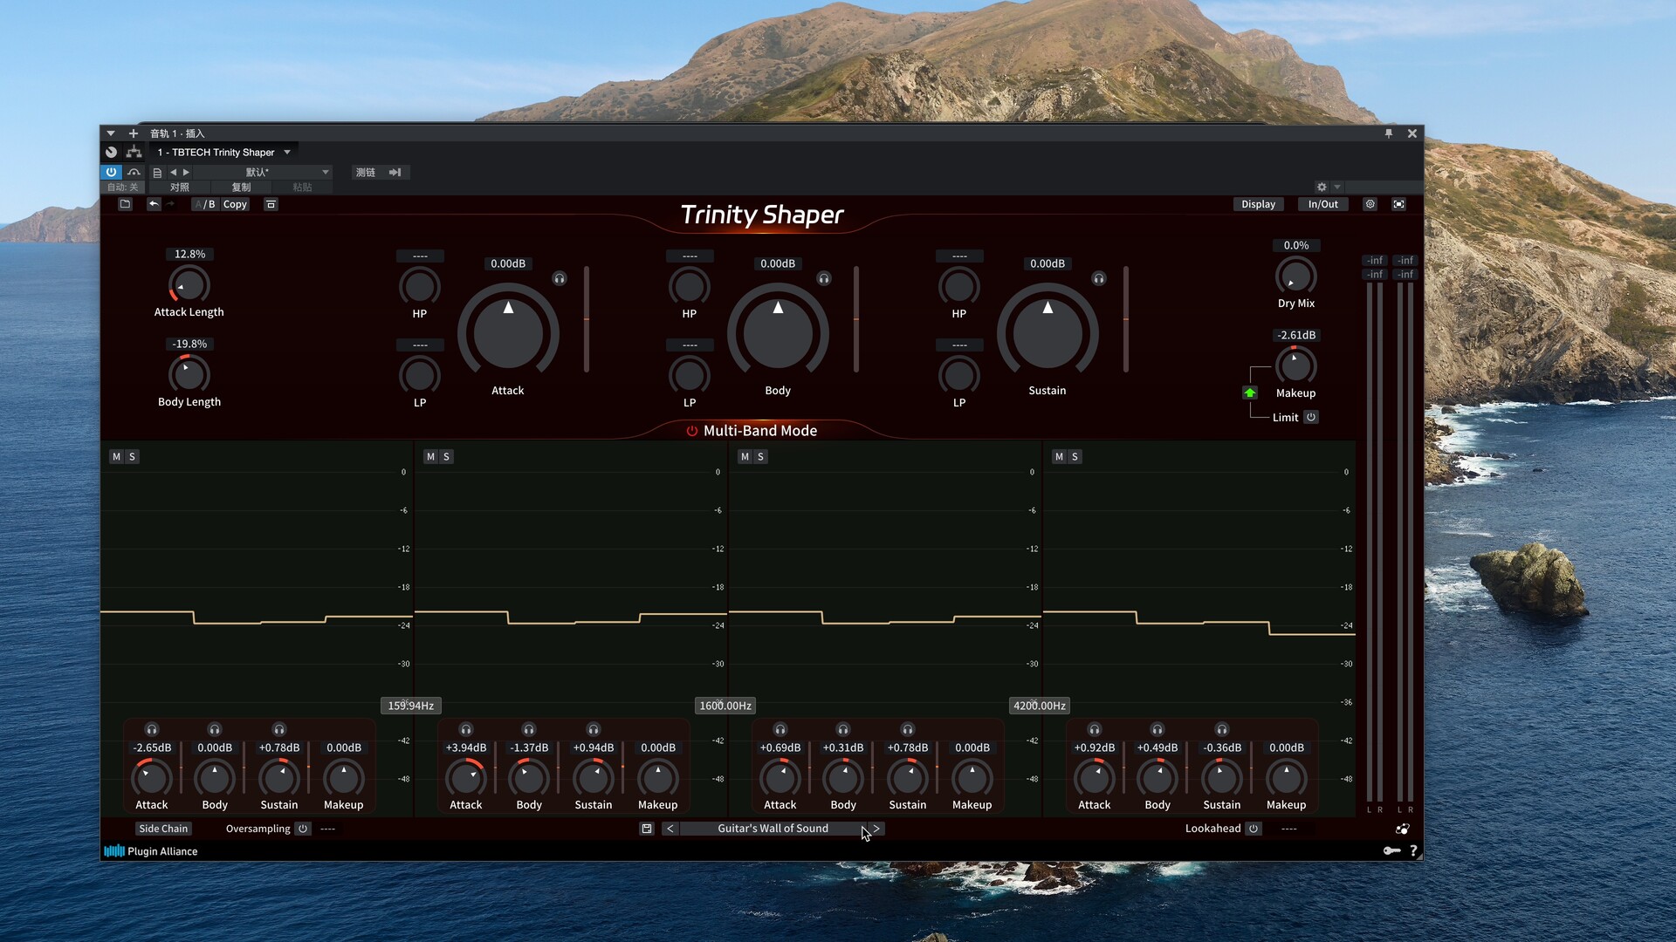1676x942 pixels.
Task: Open plugin settings gear icon next to In/Out
Action: (1370, 204)
